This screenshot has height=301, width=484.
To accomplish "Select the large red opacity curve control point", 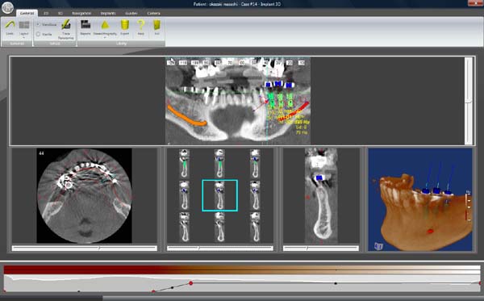I will (190, 283).
